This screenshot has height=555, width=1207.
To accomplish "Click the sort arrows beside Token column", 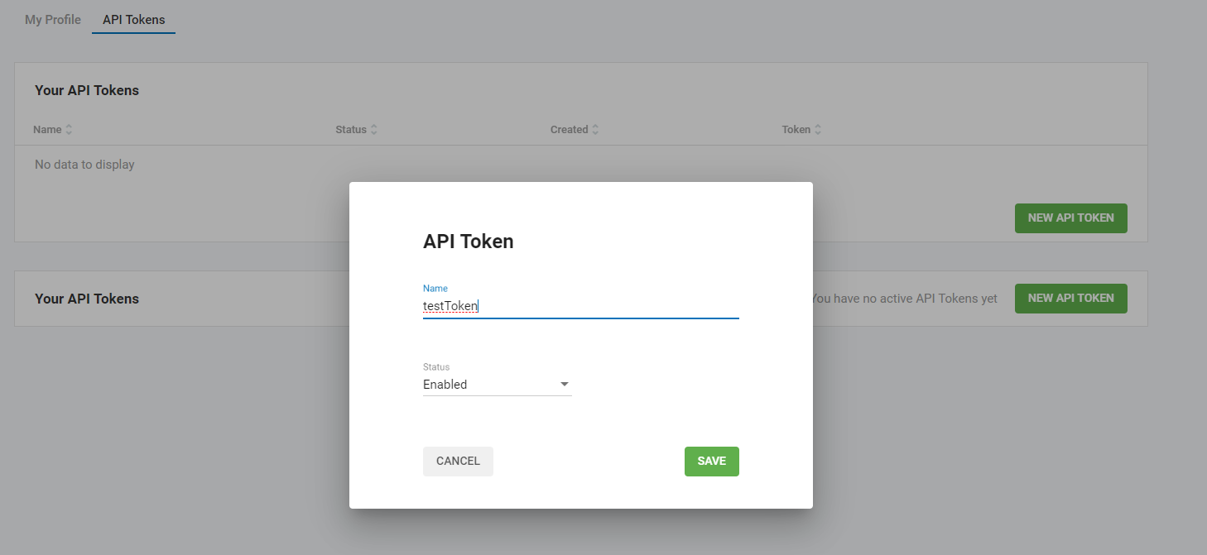I will point(818,130).
